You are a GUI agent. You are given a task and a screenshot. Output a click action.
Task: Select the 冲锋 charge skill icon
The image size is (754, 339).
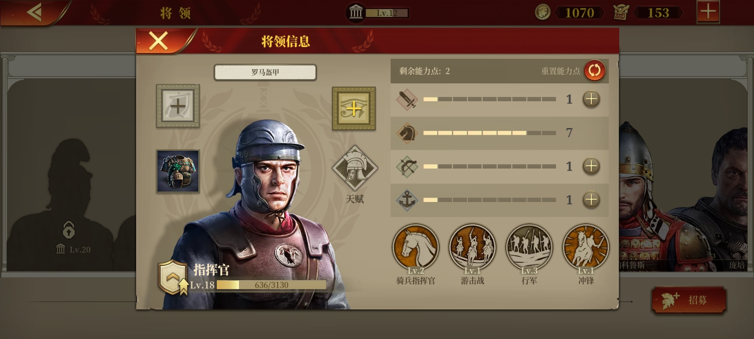point(586,247)
